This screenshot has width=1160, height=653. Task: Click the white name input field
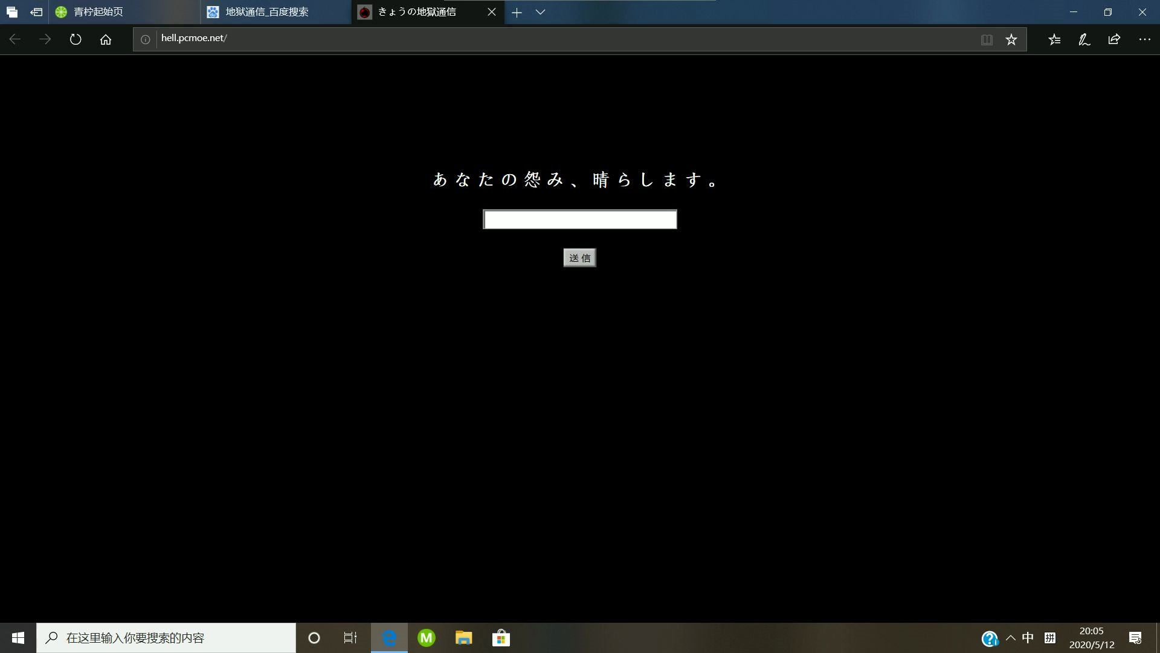pyautogui.click(x=580, y=219)
